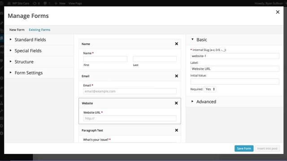The height and width of the screenshot is (161, 287).
Task: Click the Initial Value input field
Action: coord(235,81)
